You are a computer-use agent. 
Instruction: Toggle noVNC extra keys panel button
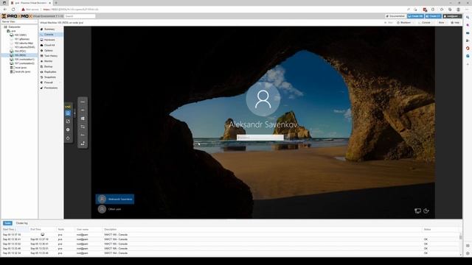68,113
